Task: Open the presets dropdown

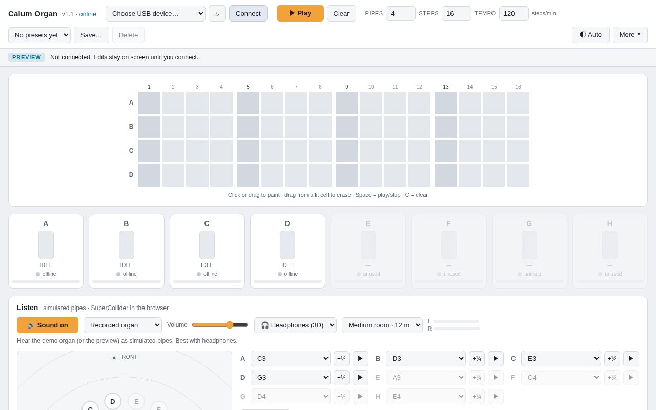Action: pos(39,35)
